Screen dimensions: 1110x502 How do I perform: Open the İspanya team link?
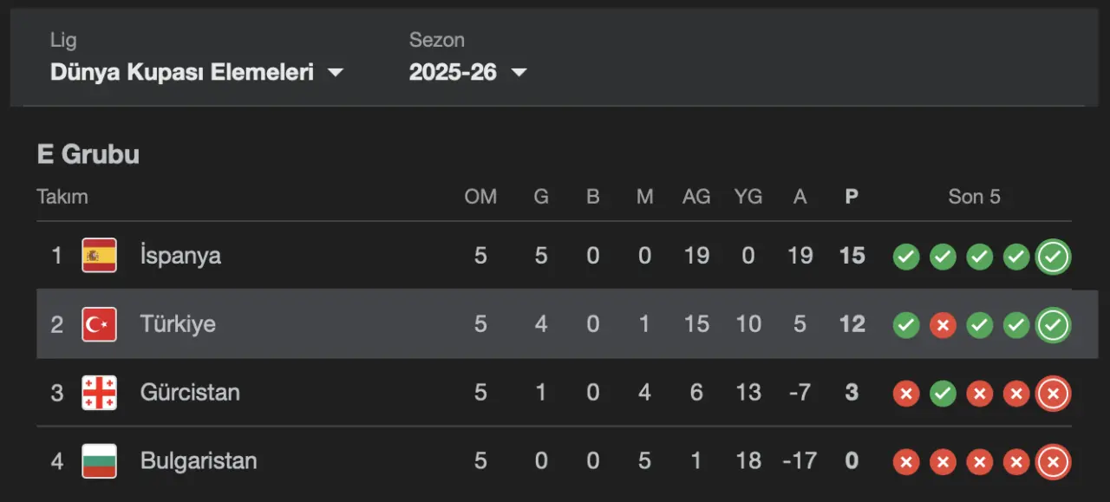180,256
